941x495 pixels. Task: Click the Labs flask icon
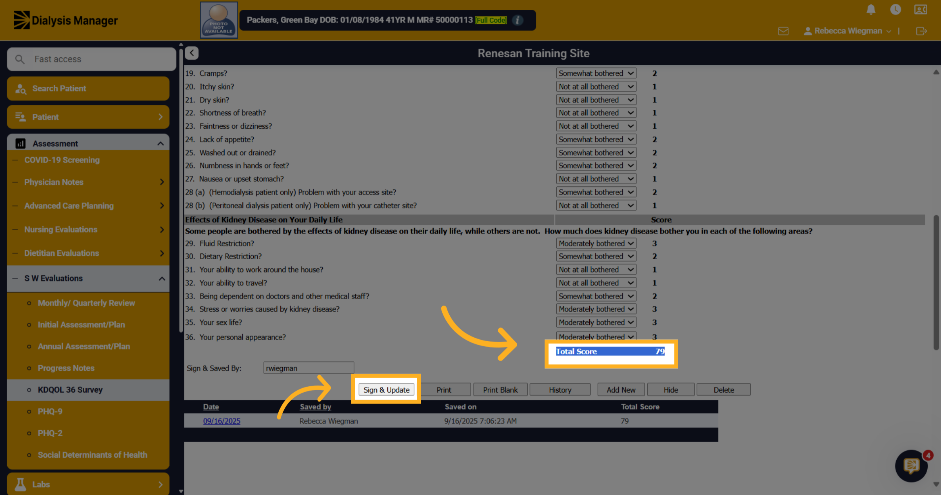click(x=20, y=484)
